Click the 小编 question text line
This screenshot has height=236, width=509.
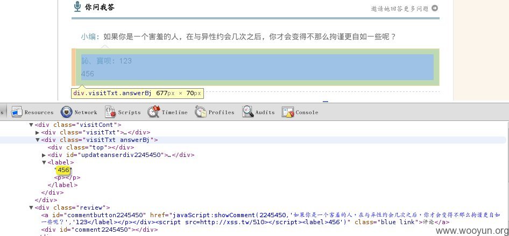pos(238,37)
